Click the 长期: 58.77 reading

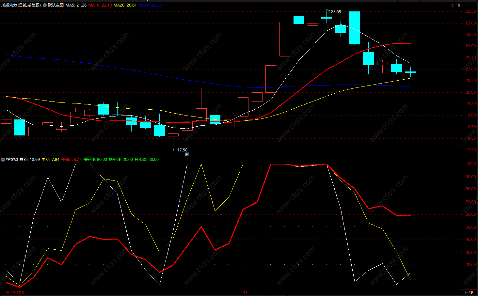coord(71,160)
